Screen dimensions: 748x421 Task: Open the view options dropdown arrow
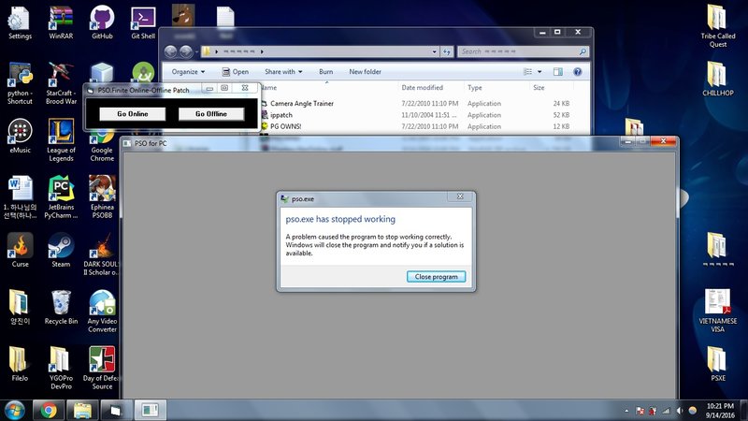(x=539, y=72)
